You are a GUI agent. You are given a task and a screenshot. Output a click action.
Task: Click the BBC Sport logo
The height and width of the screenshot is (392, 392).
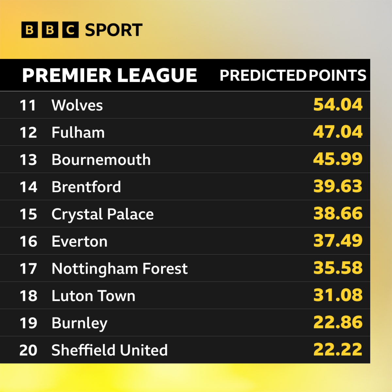click(82, 30)
